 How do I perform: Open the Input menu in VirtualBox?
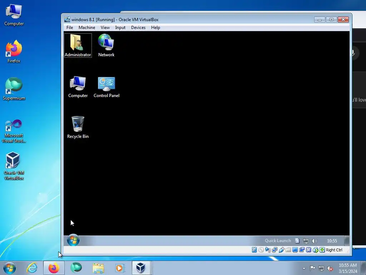120,28
